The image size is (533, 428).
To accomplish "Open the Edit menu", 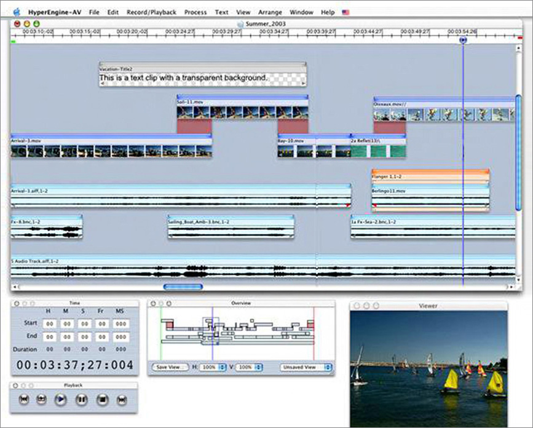I will (113, 12).
